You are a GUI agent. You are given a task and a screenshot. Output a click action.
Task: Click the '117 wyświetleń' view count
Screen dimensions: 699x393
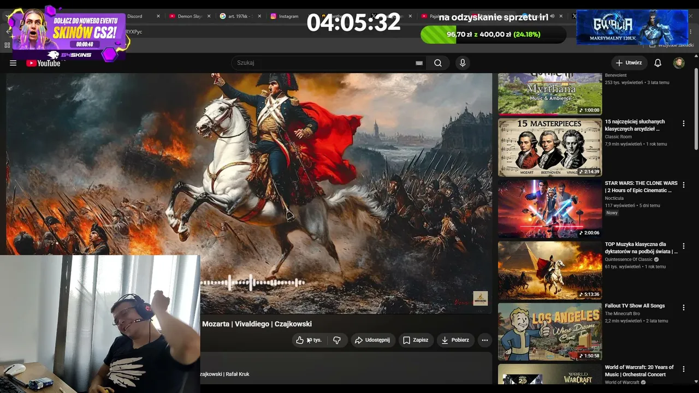pyautogui.click(x=620, y=206)
